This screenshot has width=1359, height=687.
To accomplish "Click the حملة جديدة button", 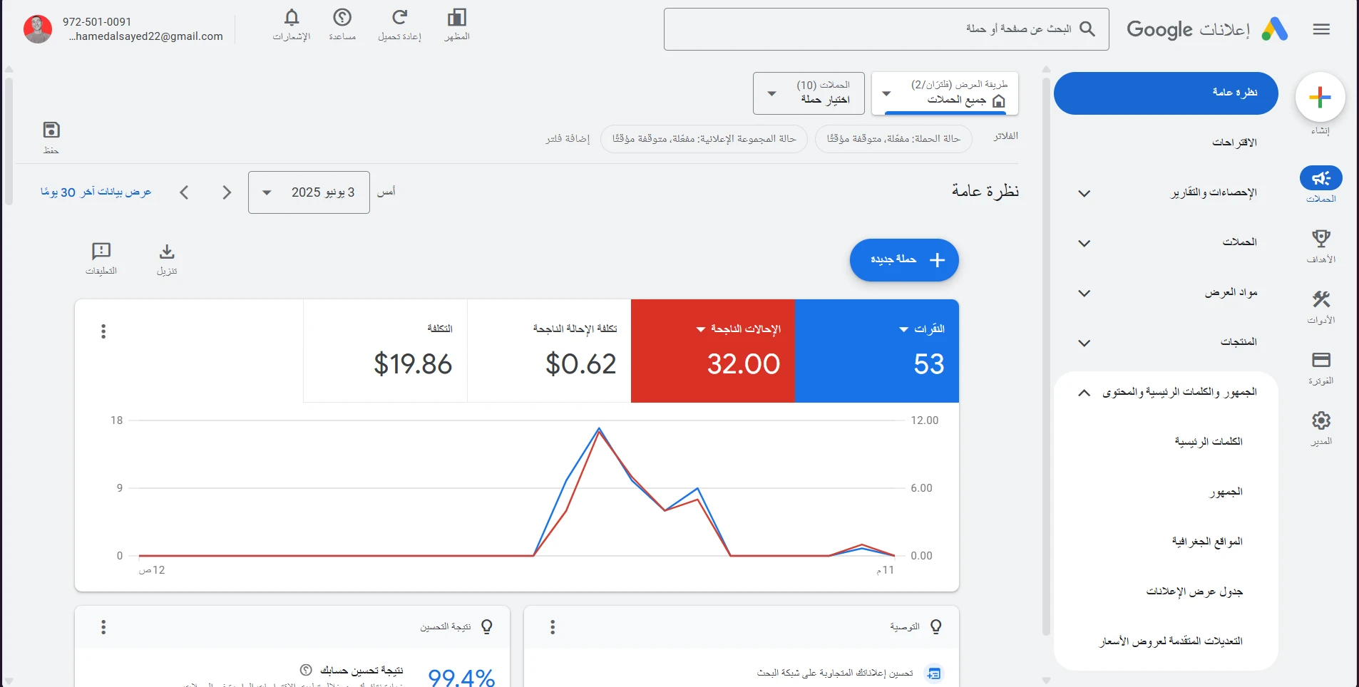I will point(903,260).
